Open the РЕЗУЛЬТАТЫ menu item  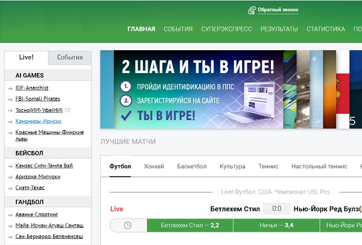point(279,29)
